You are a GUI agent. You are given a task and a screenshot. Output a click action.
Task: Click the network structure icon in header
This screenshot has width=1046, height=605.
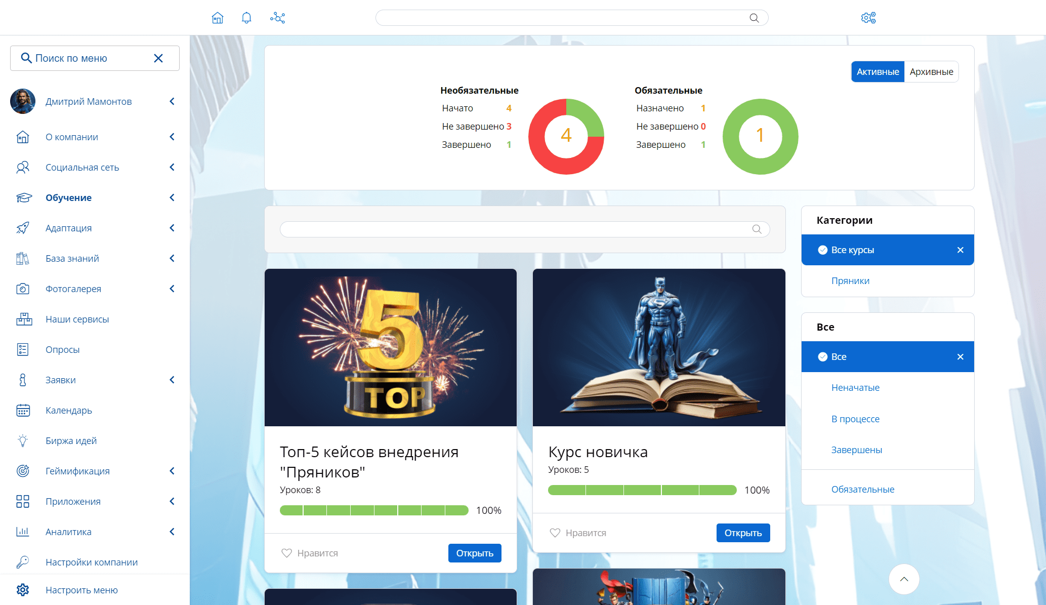point(277,18)
